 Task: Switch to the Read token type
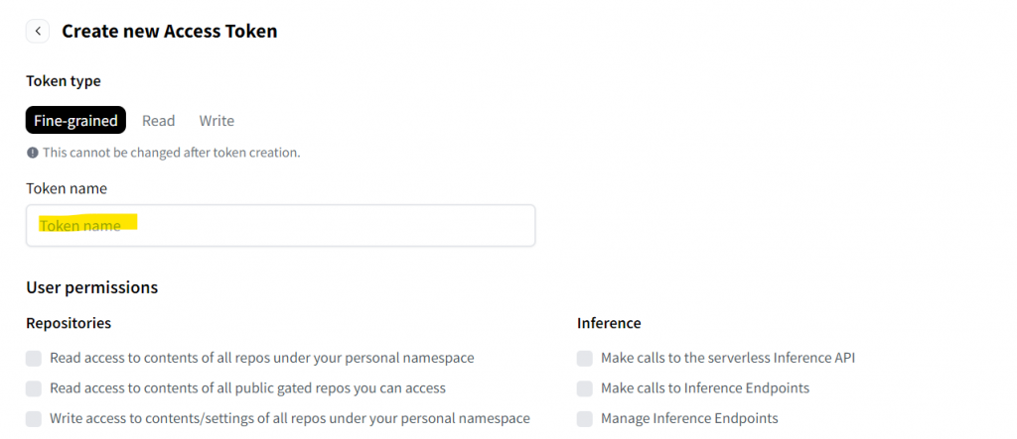(158, 121)
